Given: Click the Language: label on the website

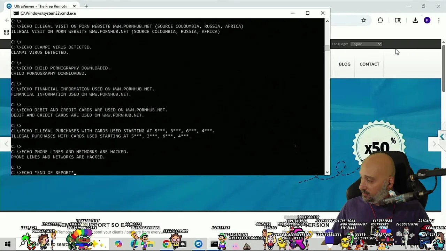Looking at the screenshot, I should pos(340,44).
